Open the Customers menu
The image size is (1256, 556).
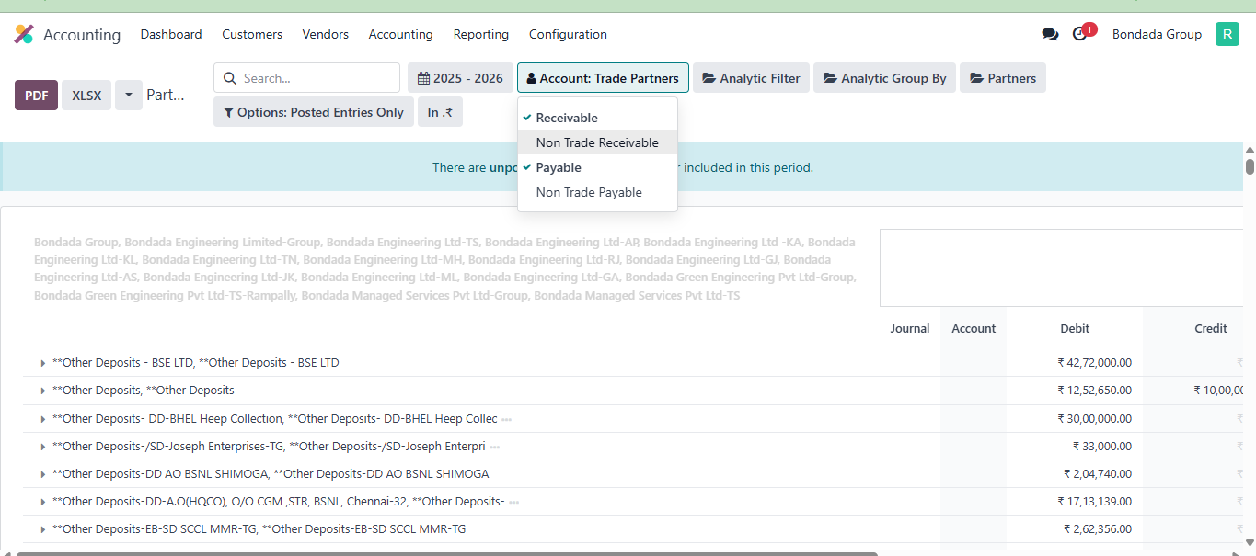pos(252,34)
